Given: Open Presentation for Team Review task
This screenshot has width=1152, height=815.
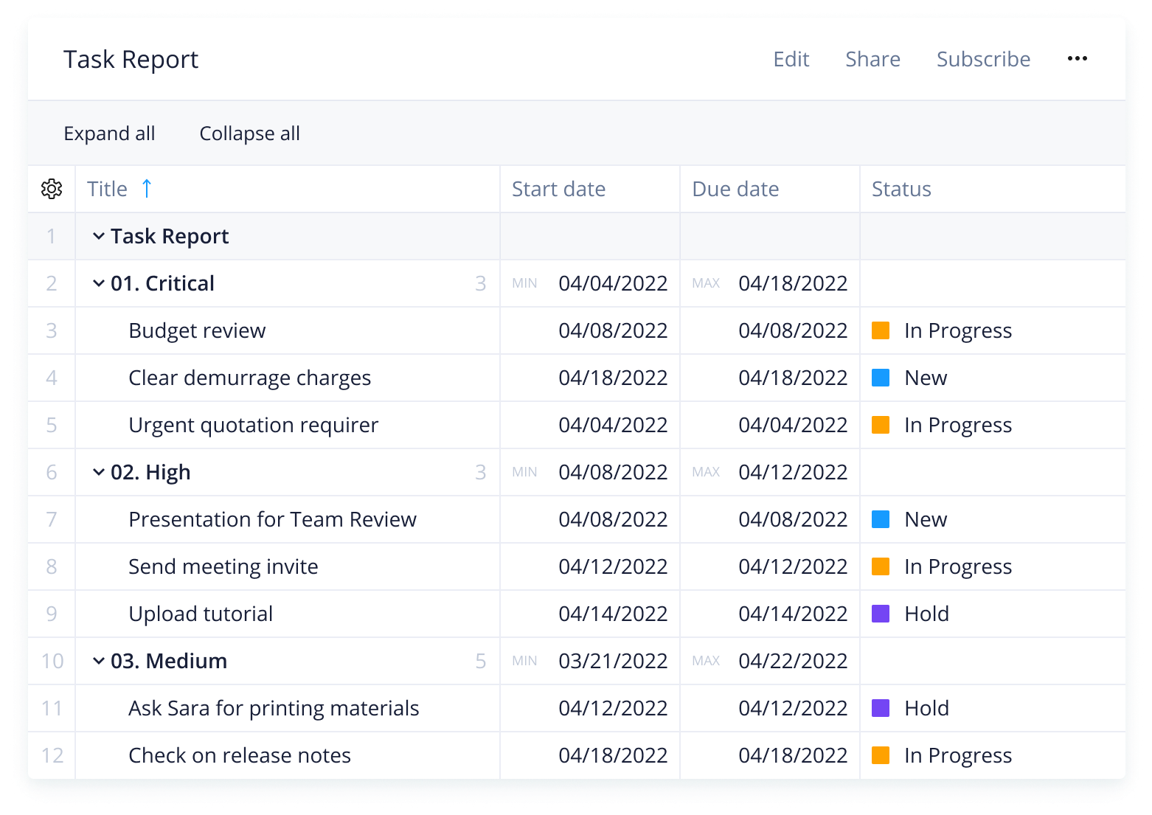Looking at the screenshot, I should 273,519.
